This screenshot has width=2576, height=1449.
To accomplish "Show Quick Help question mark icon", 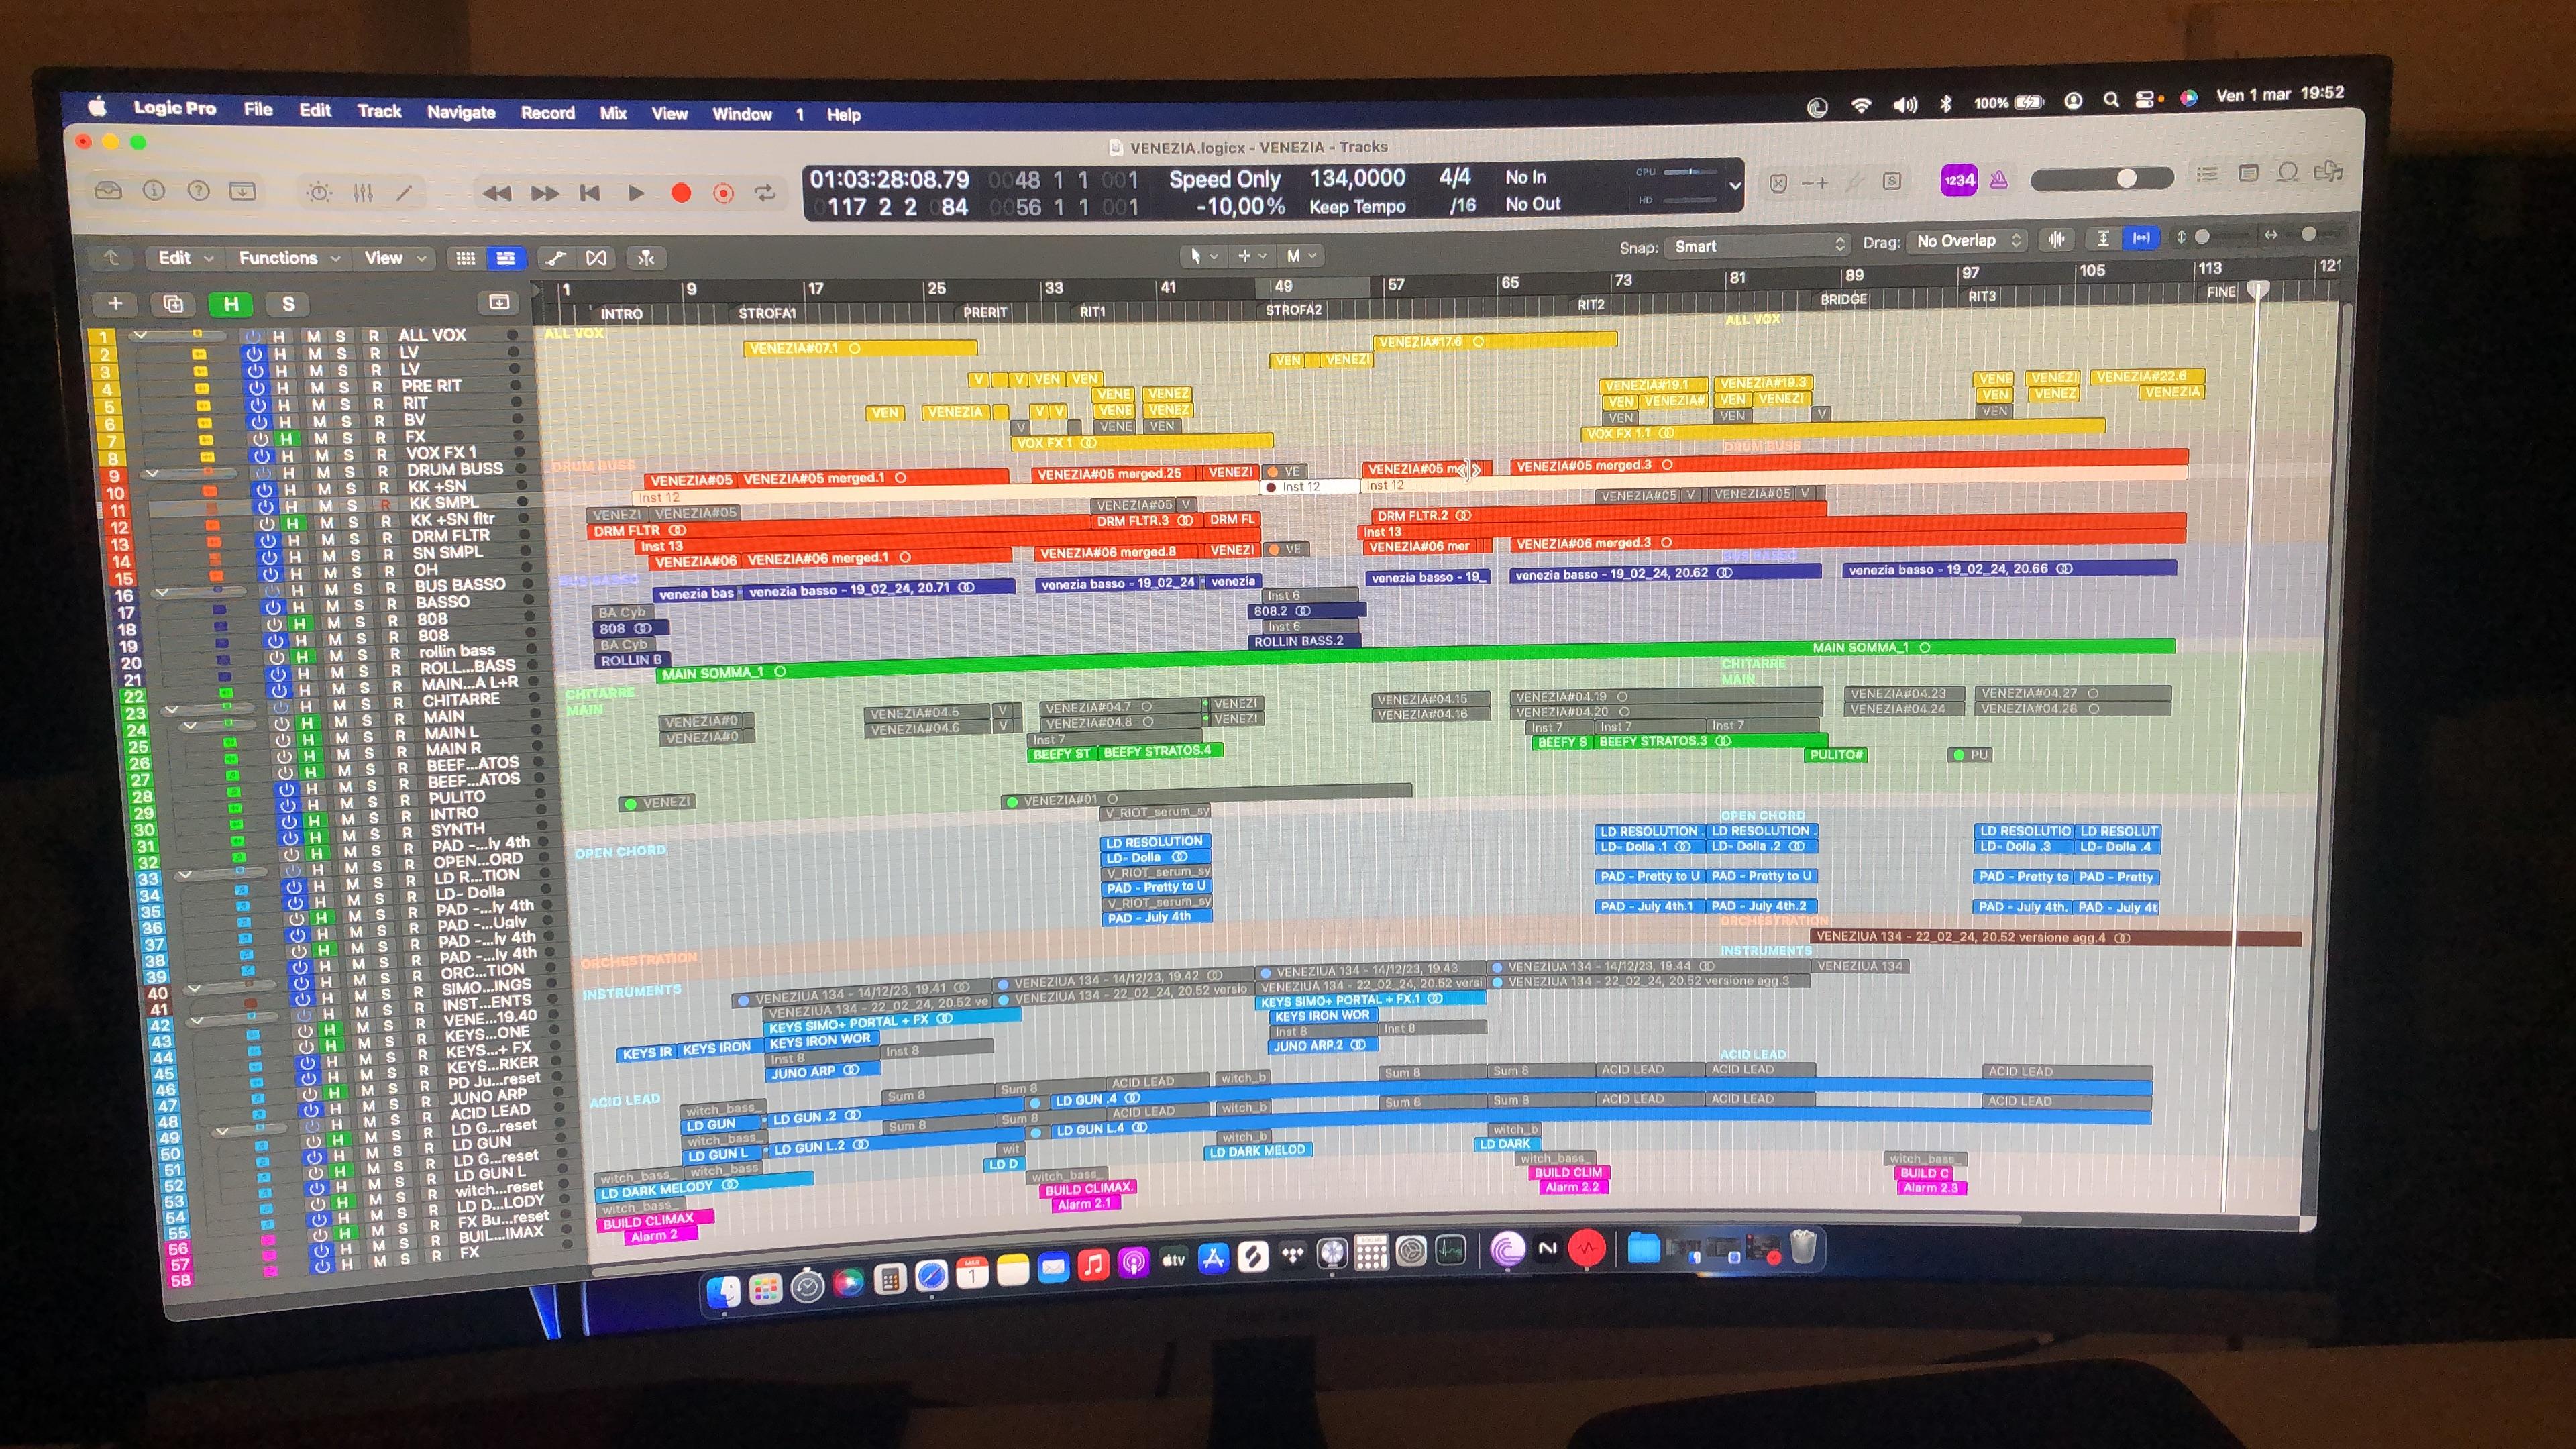I will click(198, 190).
